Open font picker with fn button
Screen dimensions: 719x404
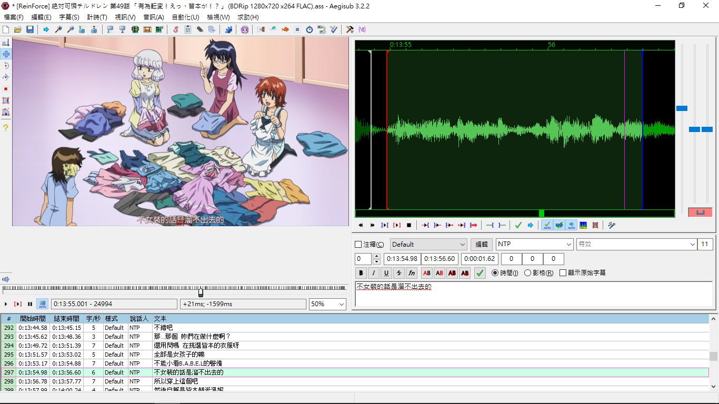(x=412, y=273)
